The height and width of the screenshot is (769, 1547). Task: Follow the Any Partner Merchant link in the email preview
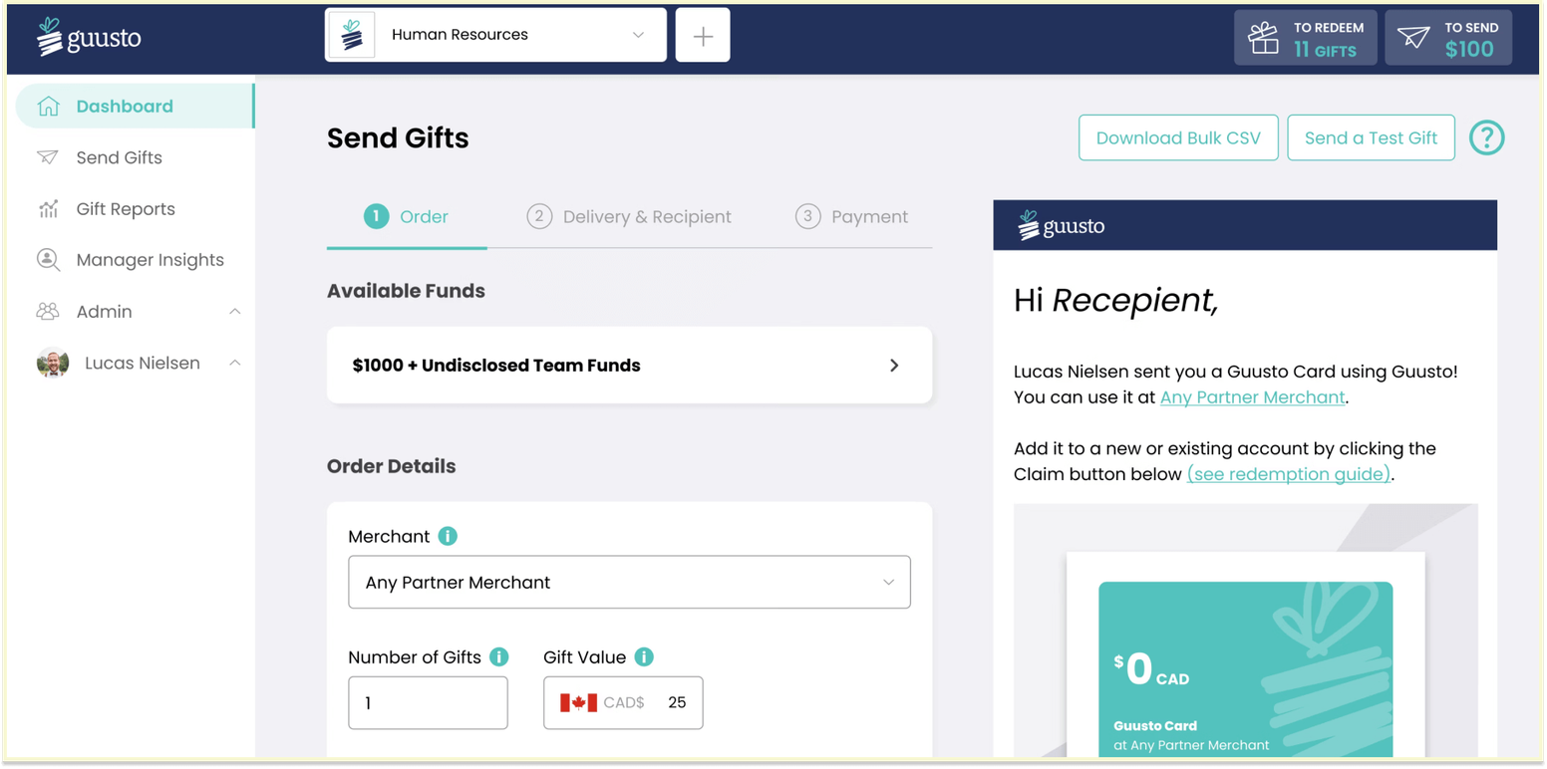pyautogui.click(x=1253, y=397)
